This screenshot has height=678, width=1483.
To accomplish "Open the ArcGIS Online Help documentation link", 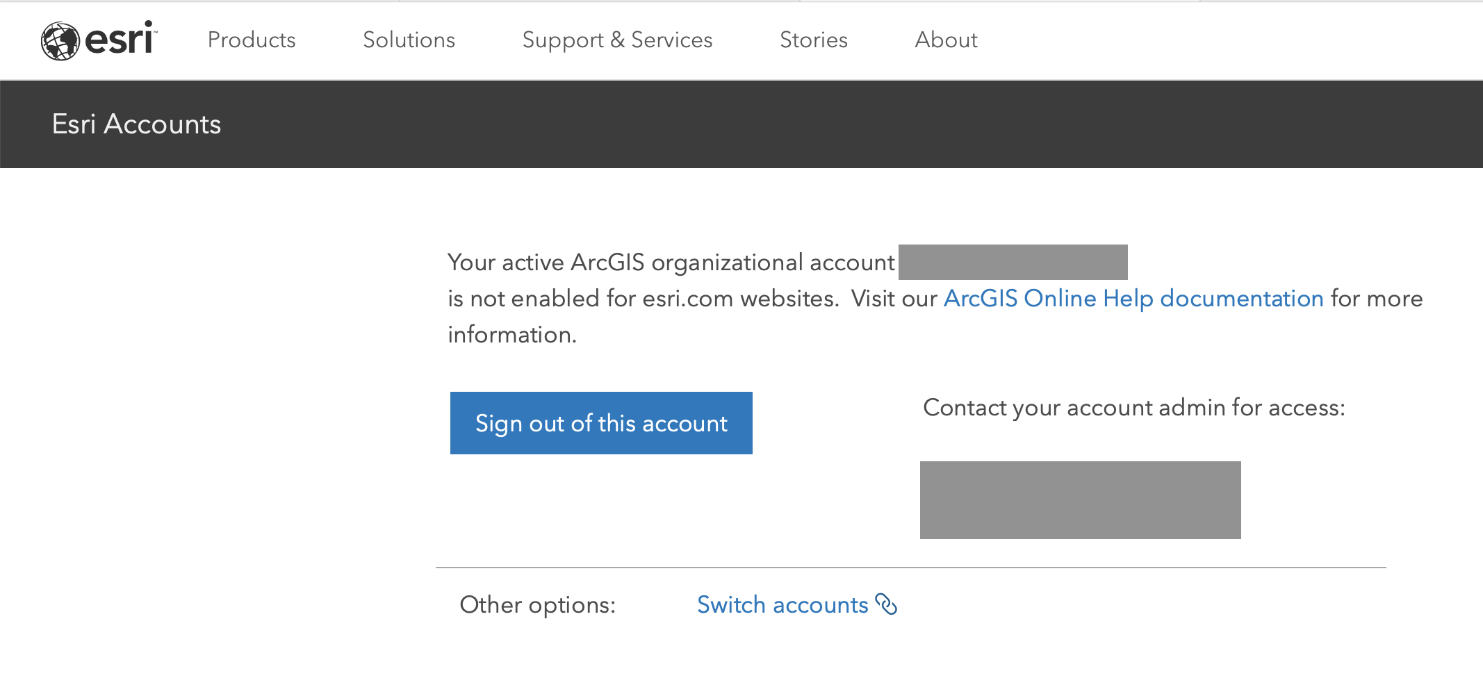I will 1133,299.
